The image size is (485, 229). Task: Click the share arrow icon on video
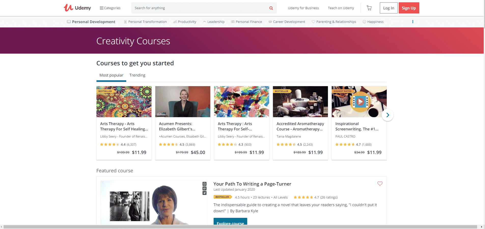coord(204,193)
